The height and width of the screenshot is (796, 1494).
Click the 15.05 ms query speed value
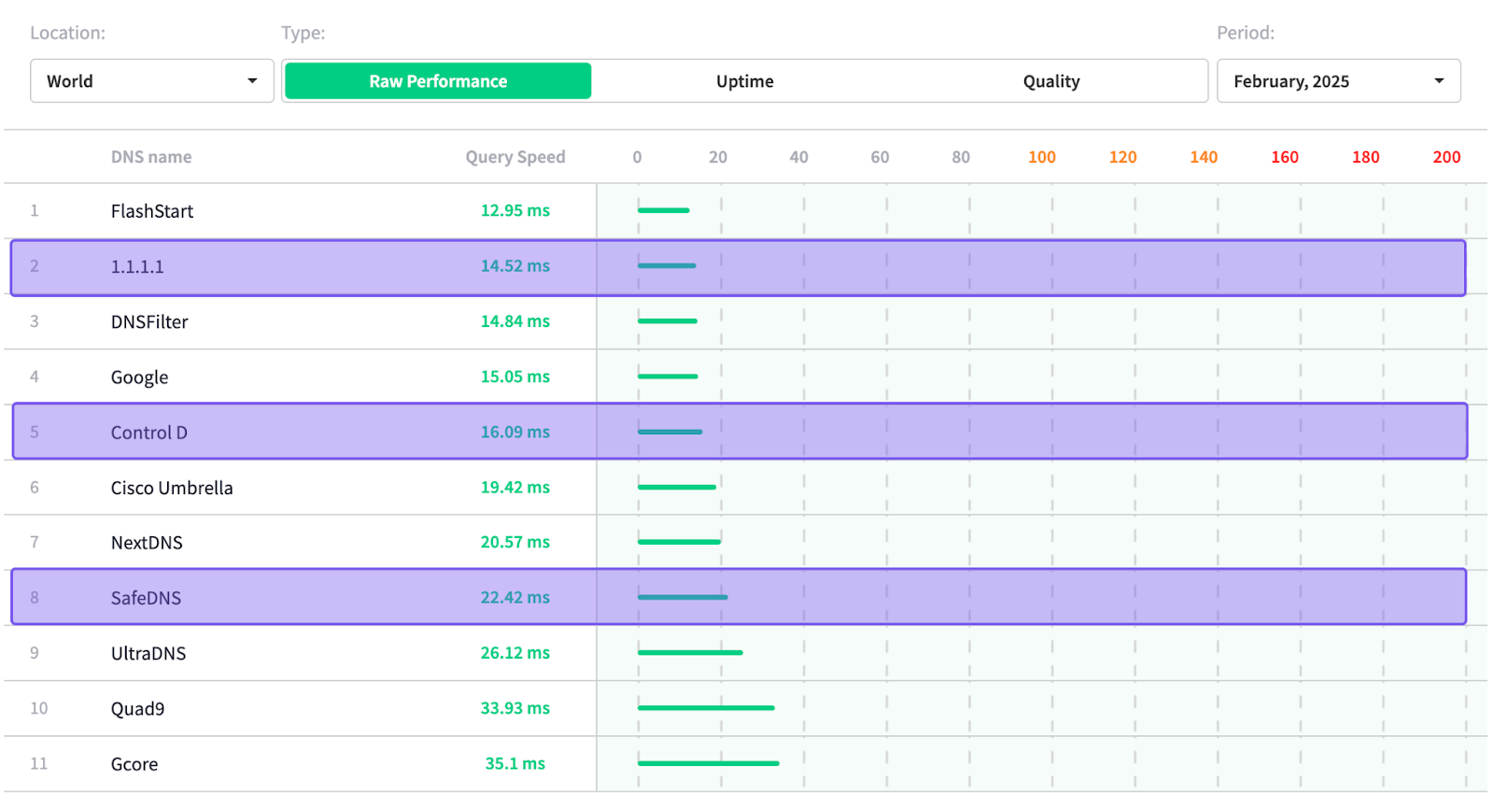click(515, 377)
